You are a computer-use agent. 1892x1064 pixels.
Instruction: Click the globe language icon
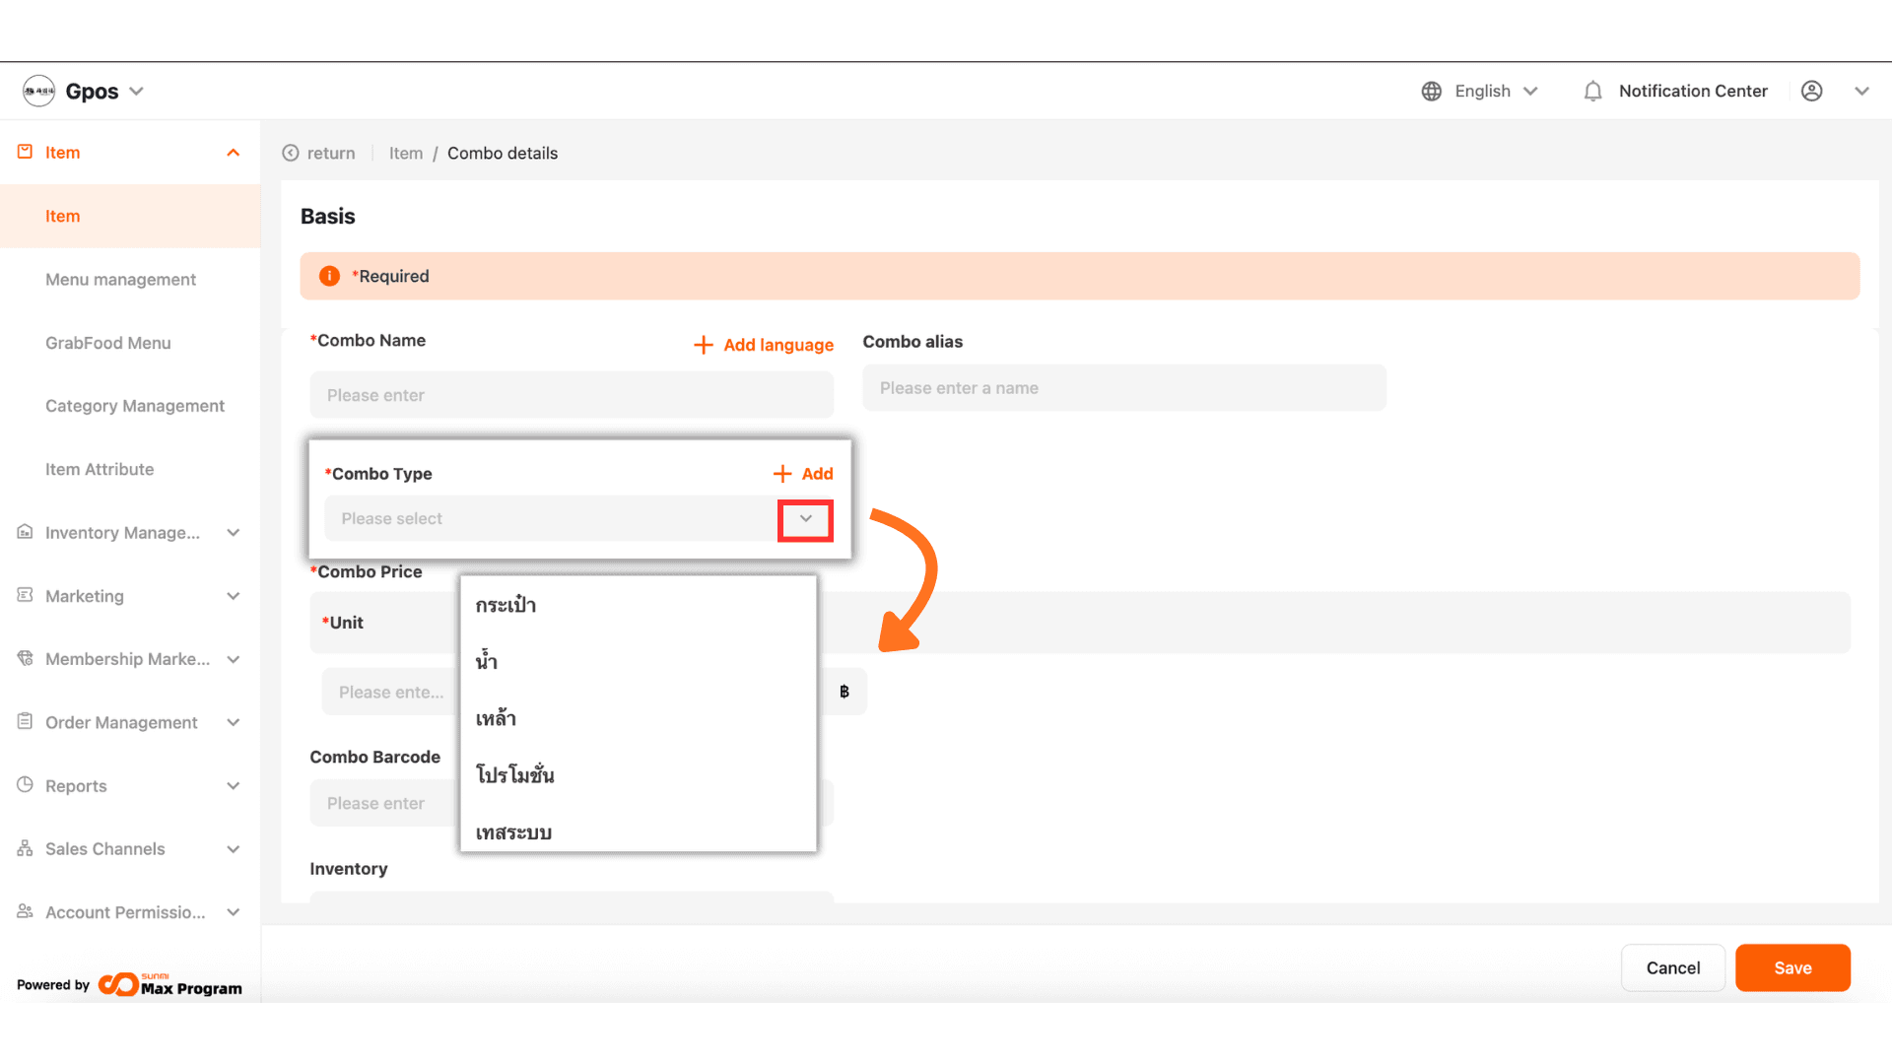(1432, 92)
